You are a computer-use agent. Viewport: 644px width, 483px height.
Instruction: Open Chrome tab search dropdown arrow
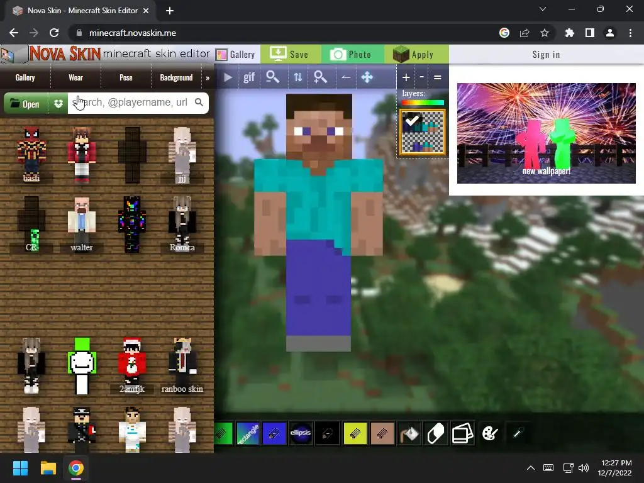(543, 9)
